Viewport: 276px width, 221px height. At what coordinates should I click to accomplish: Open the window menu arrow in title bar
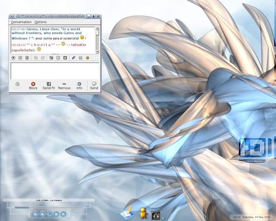(12, 16)
